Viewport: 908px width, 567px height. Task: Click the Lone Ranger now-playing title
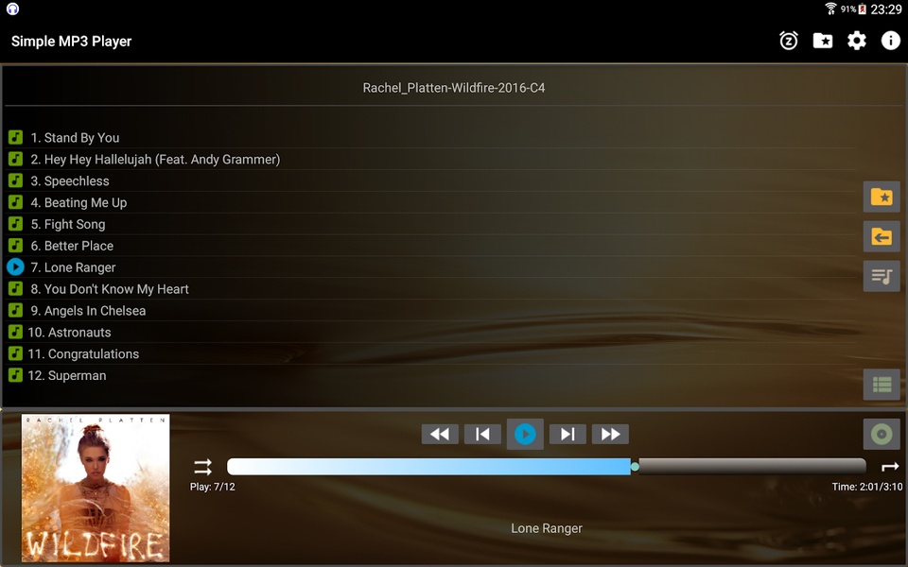coord(547,528)
